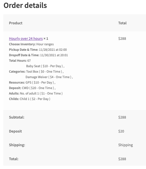Select the 'Product' column header
This screenshot has width=146, height=169.
tap(16, 23)
